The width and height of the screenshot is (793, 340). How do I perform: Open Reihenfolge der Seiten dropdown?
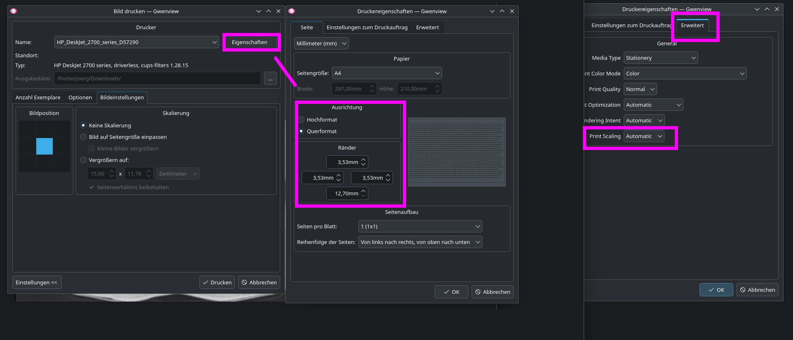pos(420,242)
